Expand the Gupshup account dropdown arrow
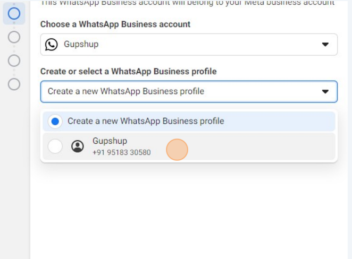 [x=325, y=45]
